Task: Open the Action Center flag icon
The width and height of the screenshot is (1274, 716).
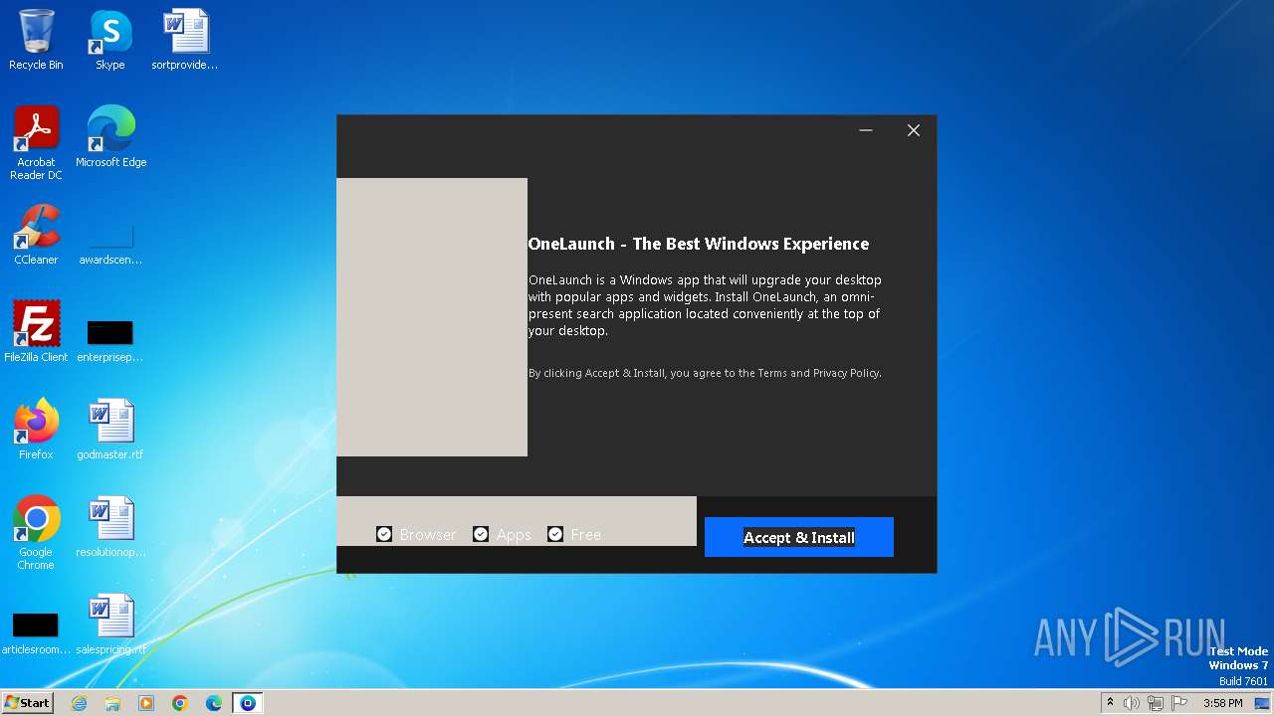Action: click(1179, 703)
